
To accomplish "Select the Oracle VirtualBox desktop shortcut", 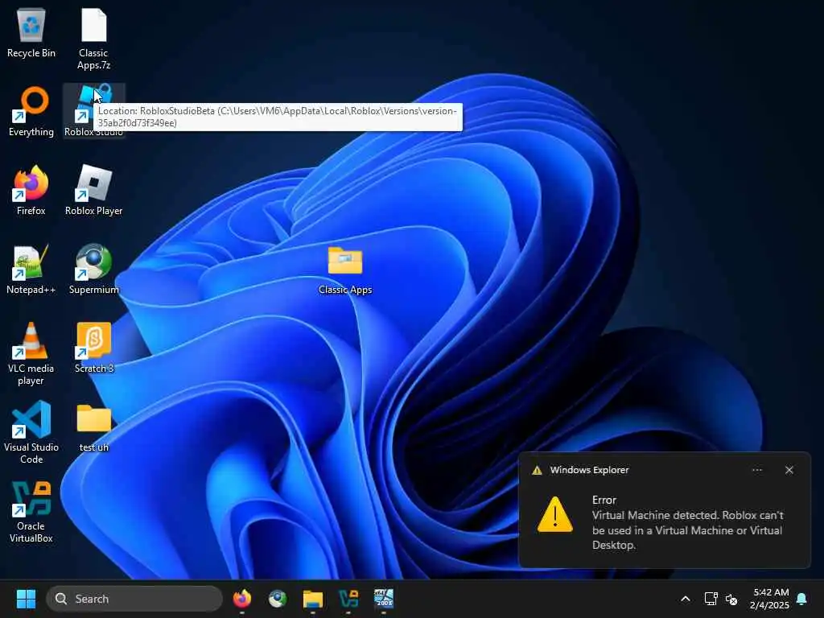I will [x=31, y=511].
